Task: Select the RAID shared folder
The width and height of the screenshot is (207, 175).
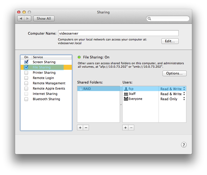Action: 98,89
